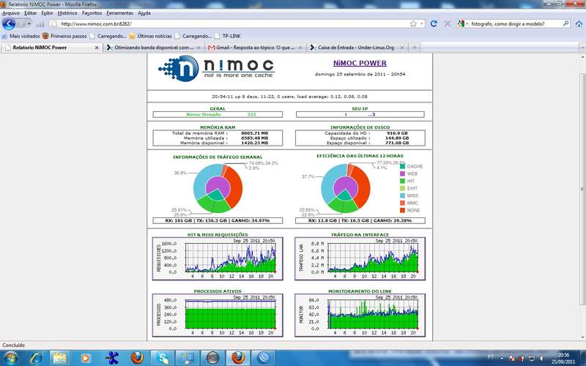Close the Gmail tab

[300, 48]
